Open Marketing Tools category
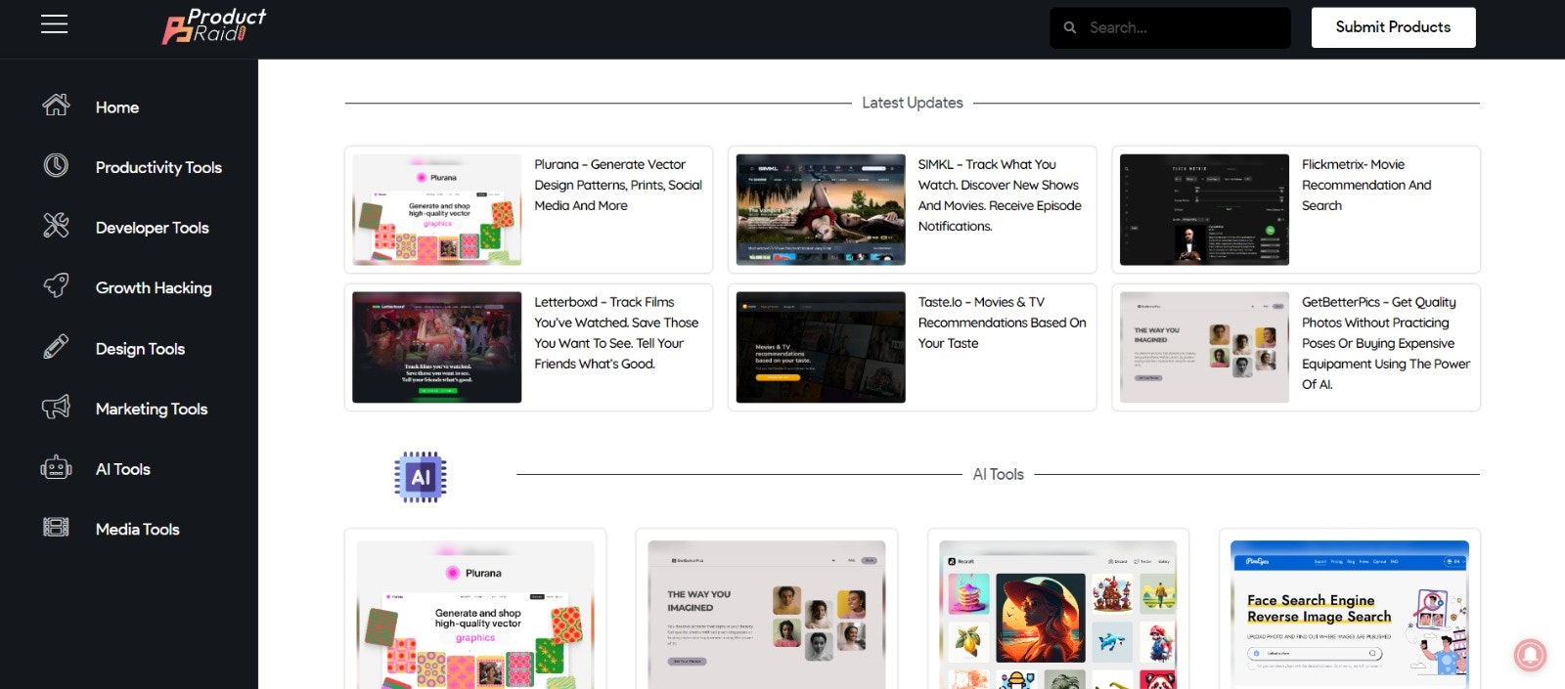The image size is (1565, 689). click(152, 409)
